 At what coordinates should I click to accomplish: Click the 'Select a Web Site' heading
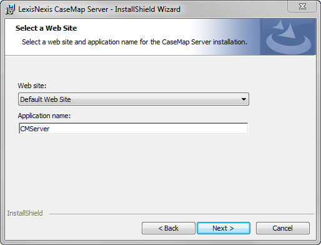[x=46, y=28]
